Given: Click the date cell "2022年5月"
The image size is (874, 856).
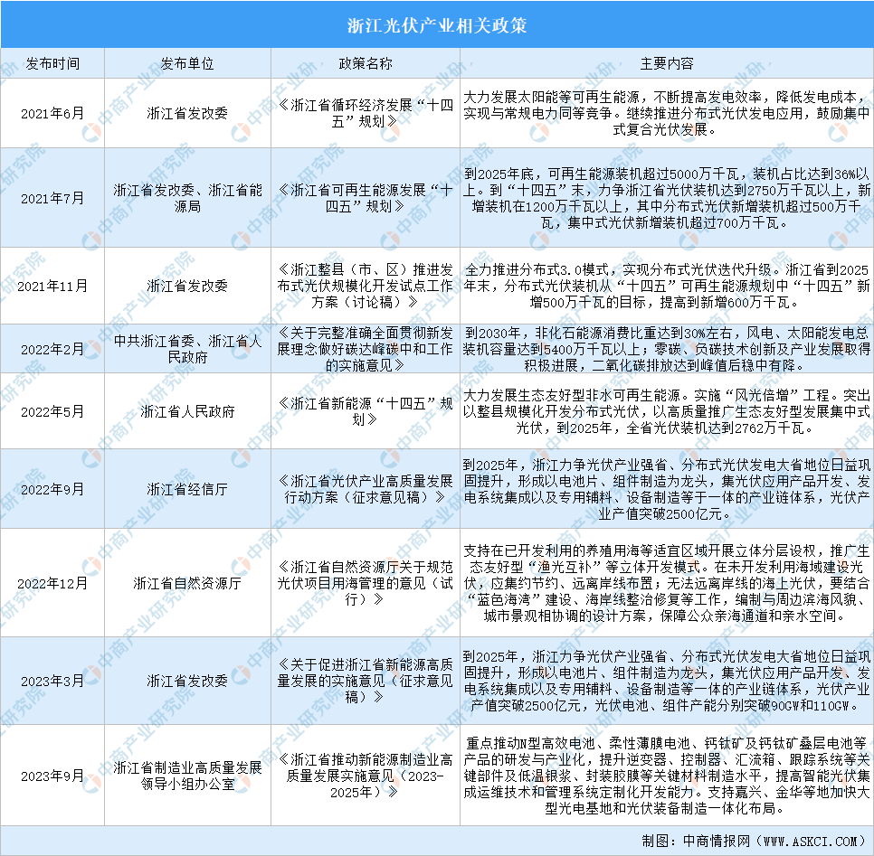Looking at the screenshot, I should pyautogui.click(x=52, y=411).
